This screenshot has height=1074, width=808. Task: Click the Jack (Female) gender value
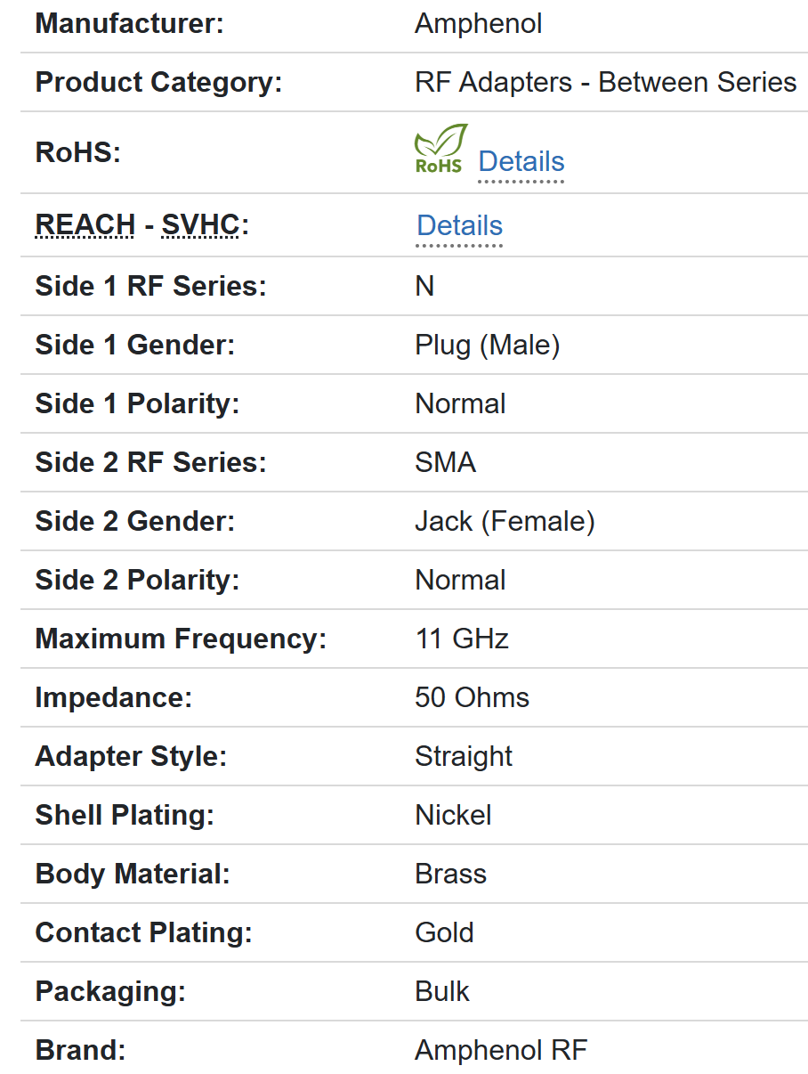tap(505, 522)
